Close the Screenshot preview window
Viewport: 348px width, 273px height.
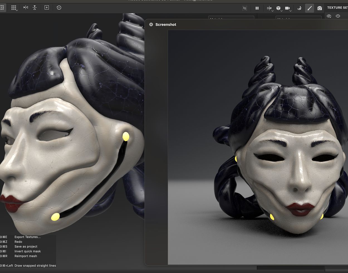pos(151,25)
